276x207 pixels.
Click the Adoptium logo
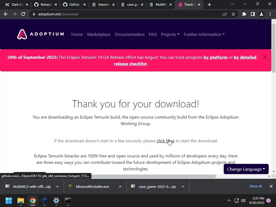pos(40,34)
